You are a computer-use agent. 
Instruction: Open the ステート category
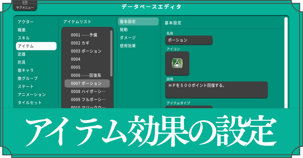coord(26,87)
